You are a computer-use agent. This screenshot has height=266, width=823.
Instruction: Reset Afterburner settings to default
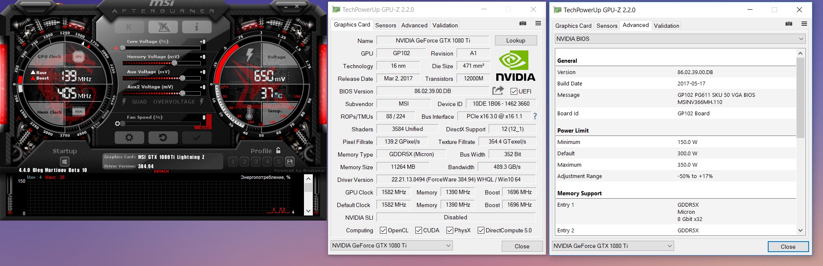click(163, 137)
